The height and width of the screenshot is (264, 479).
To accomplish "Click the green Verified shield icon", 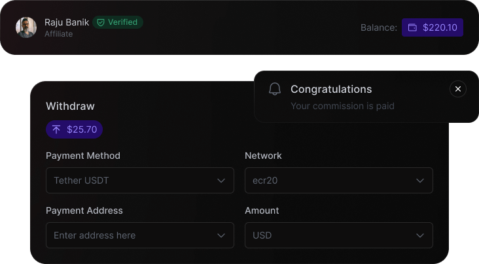I will [x=101, y=22].
